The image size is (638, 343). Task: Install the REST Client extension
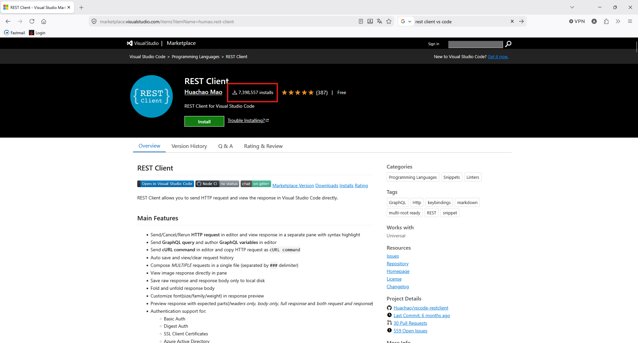tap(204, 121)
